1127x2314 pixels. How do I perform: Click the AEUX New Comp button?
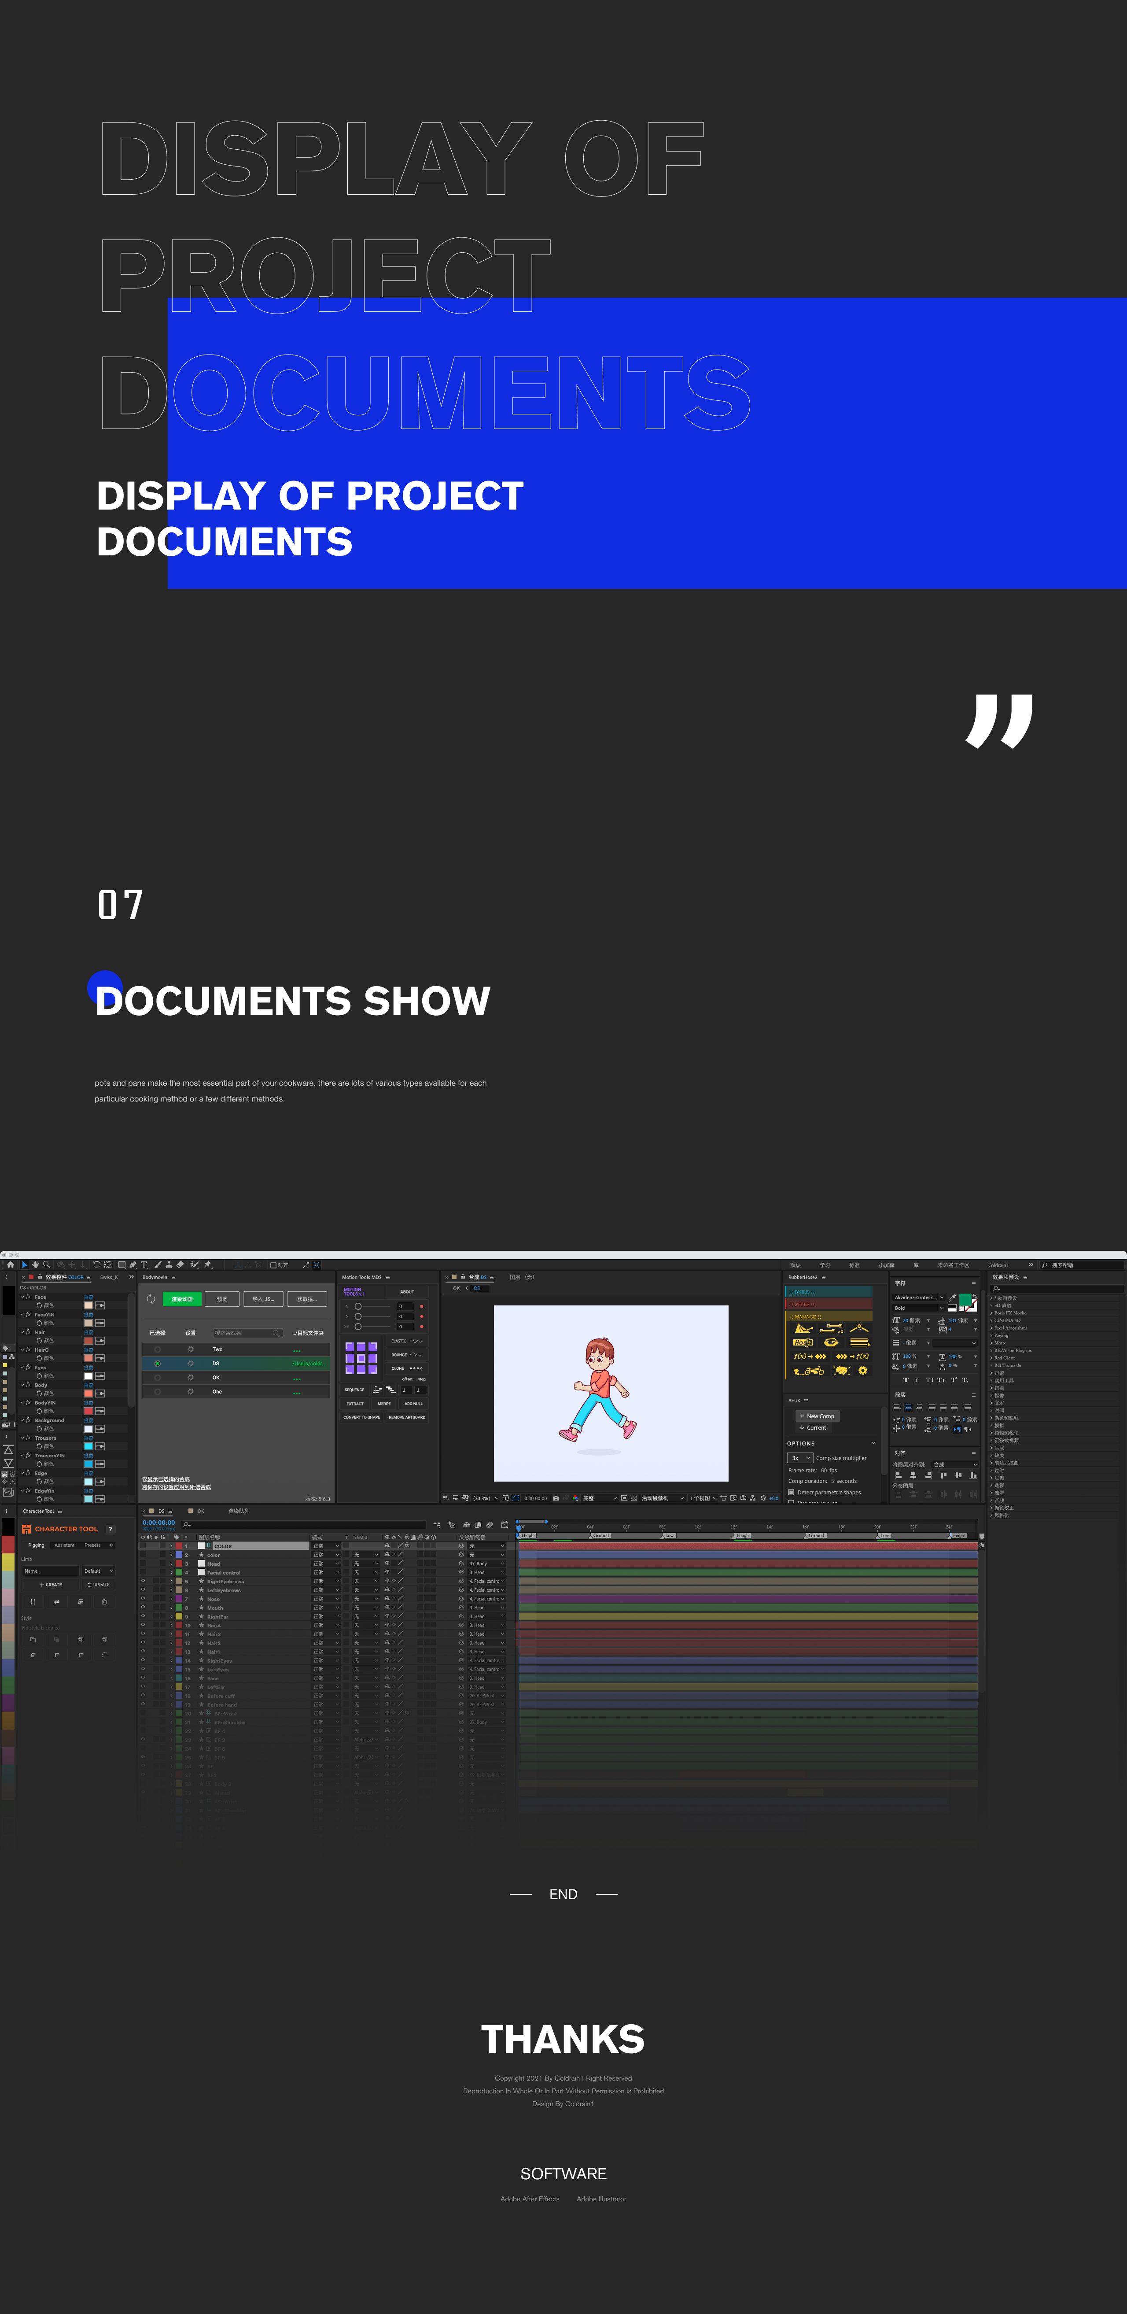click(818, 1416)
